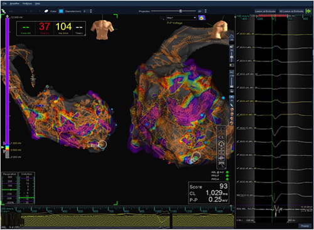
Task: Click the catheter tool icon in toolbar
Action: pos(3,11)
